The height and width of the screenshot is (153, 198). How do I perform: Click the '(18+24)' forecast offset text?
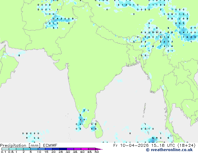(187, 146)
